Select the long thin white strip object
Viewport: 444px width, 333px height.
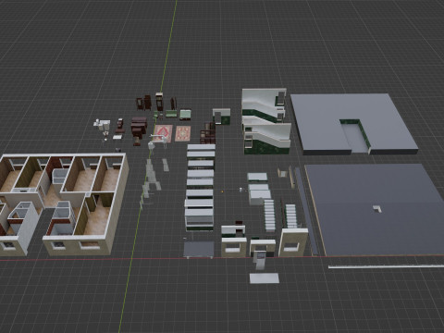386,266
